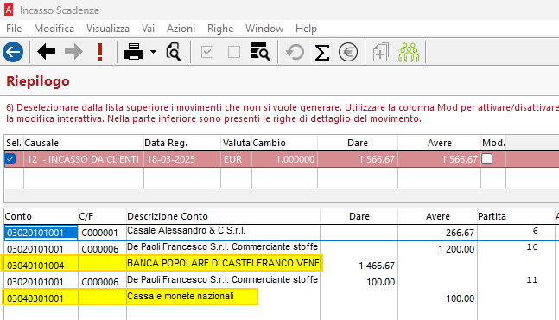Enable the Mod. checkbox on the incasso row
559x320 pixels.
click(487, 159)
